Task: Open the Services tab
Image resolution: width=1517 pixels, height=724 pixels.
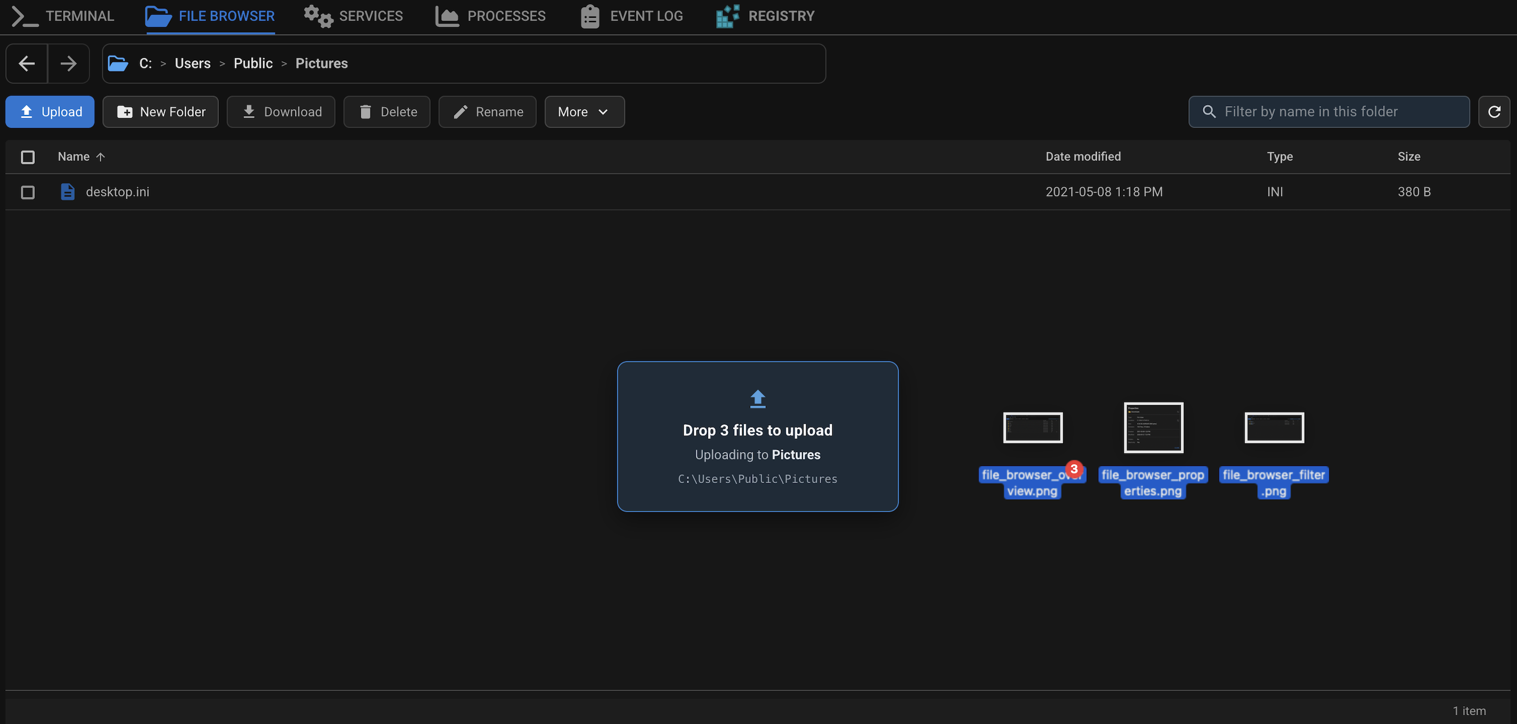Action: point(353,16)
